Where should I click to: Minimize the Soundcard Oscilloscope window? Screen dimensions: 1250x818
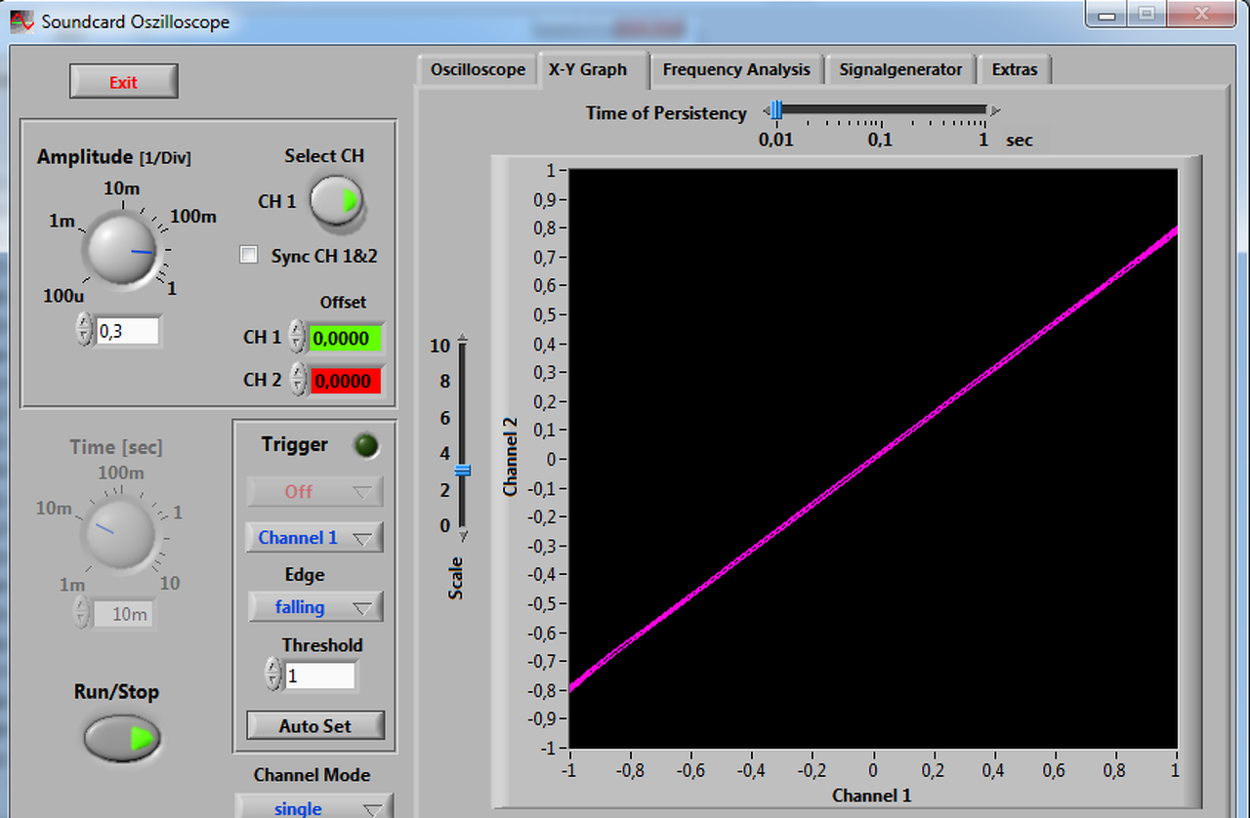coord(1106,15)
